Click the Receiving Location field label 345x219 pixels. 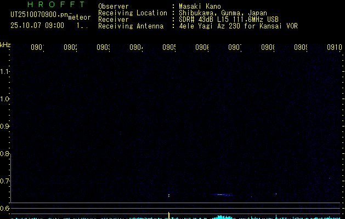point(132,13)
